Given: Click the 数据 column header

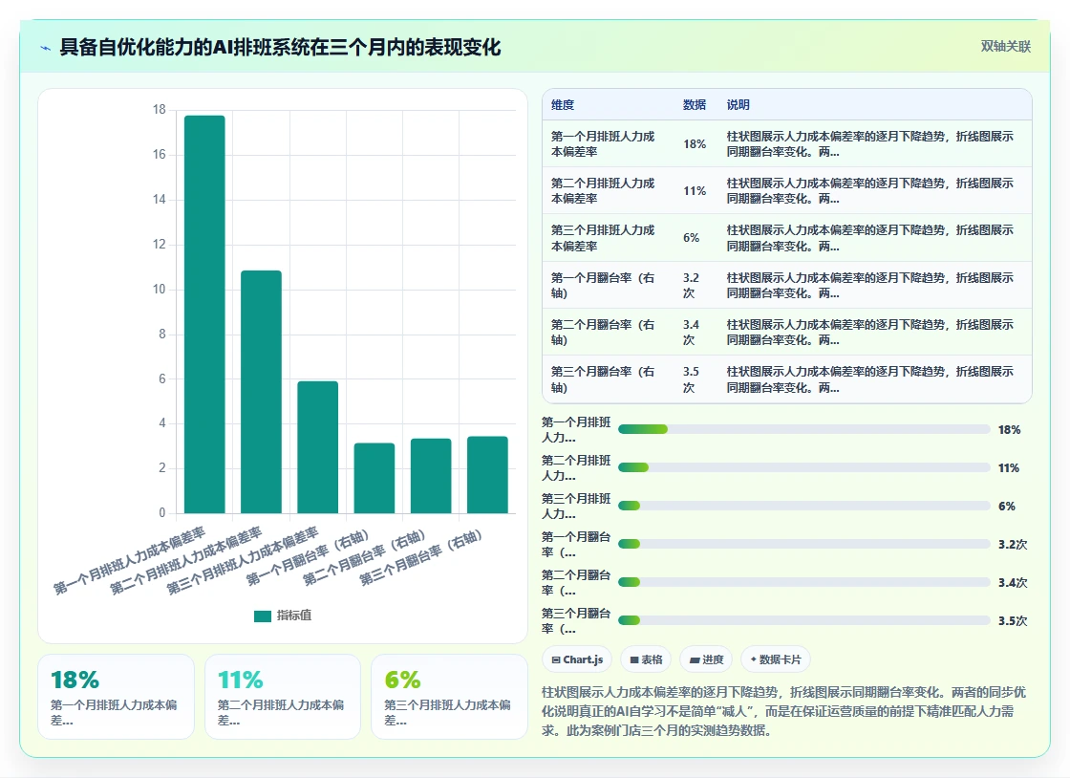Looking at the screenshot, I should [x=695, y=105].
